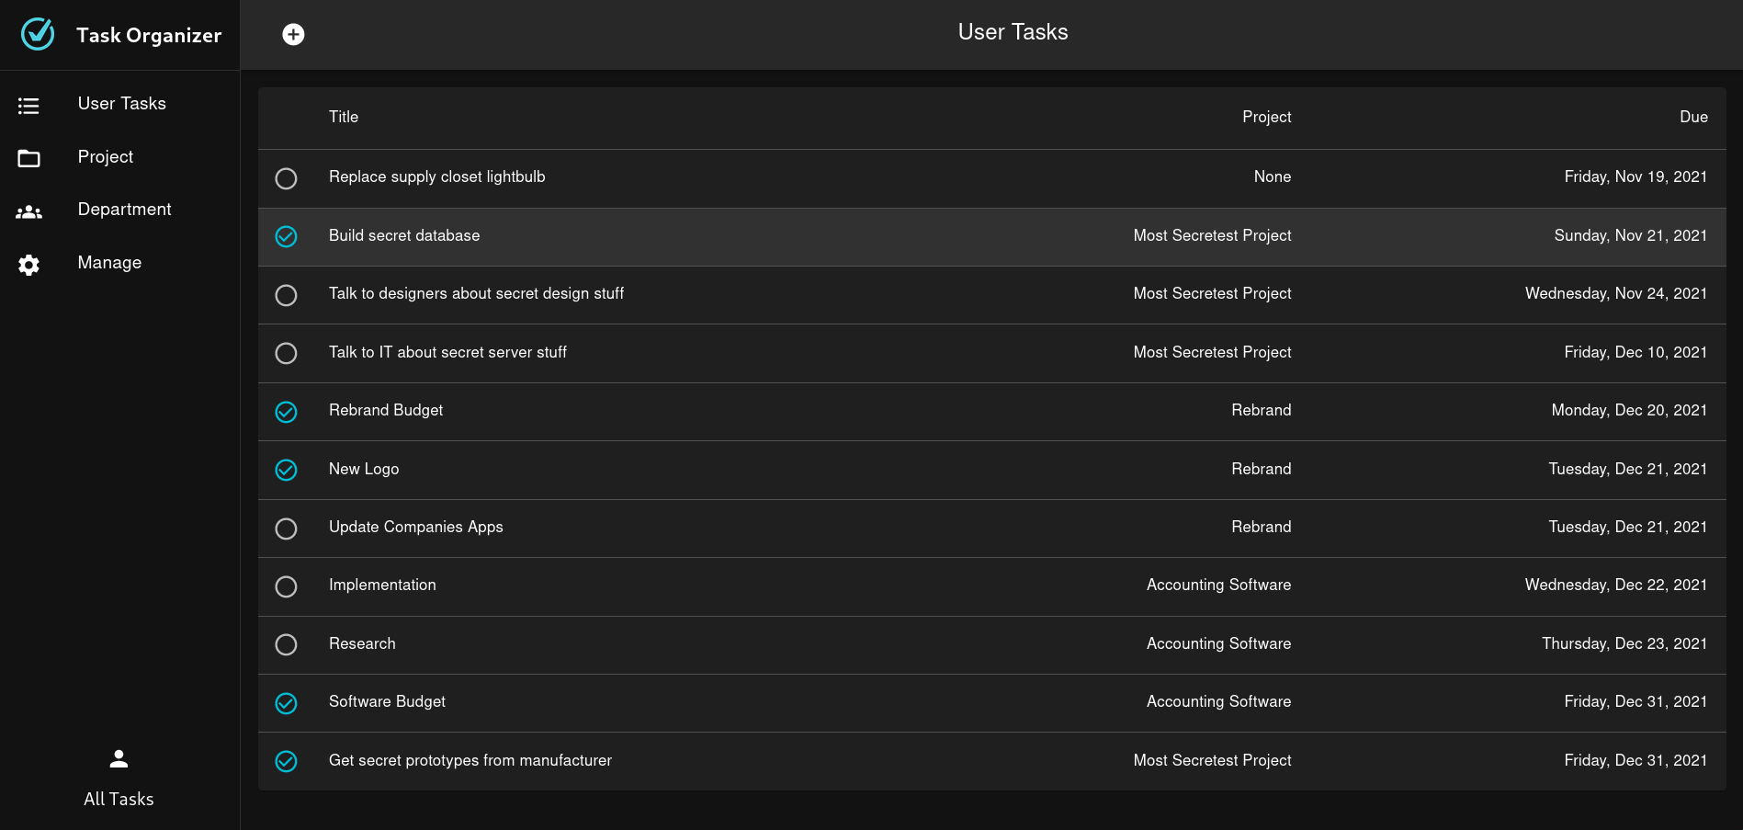
Task: Uncheck the Build secret database task
Action: coord(286,237)
